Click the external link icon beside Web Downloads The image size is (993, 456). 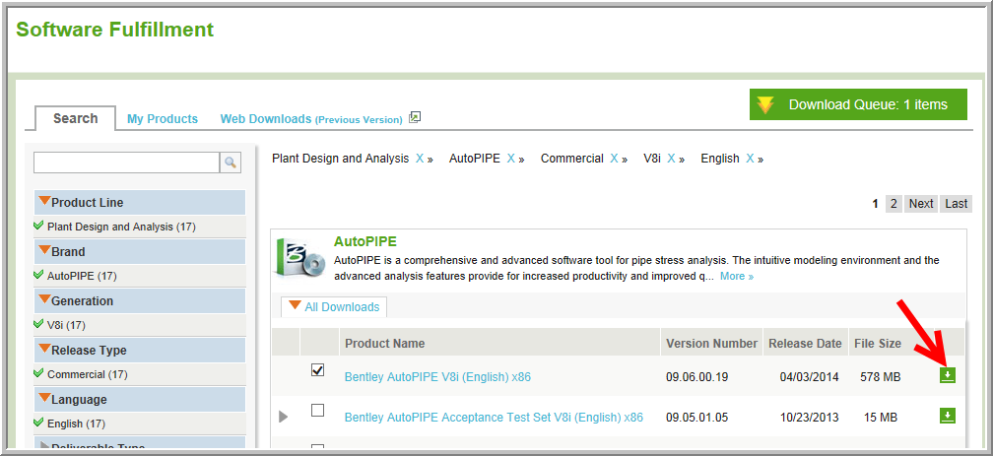415,117
